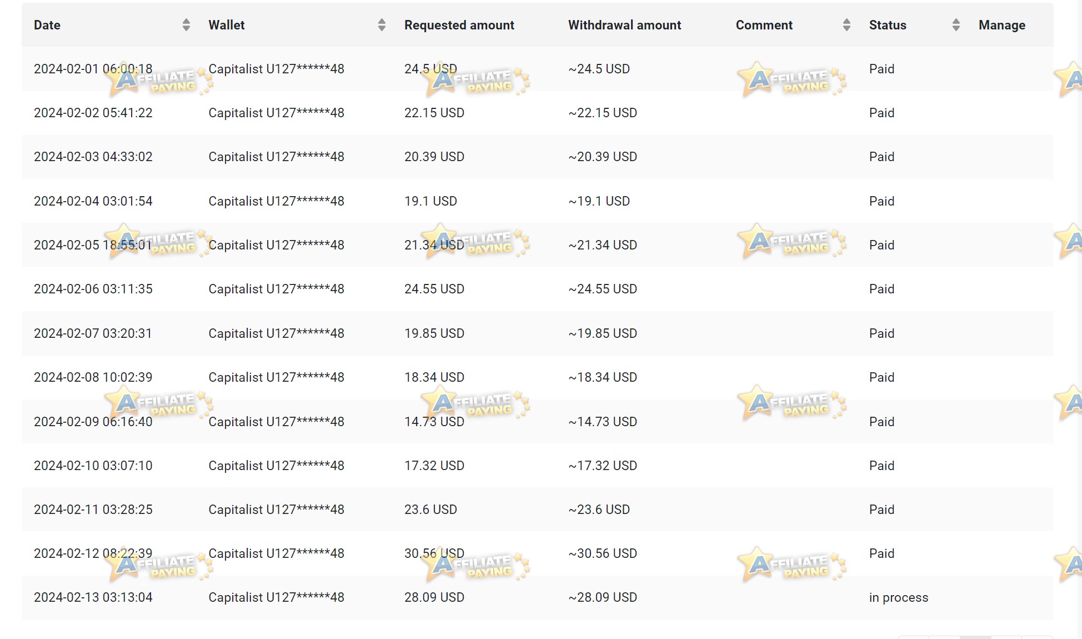The width and height of the screenshot is (1082, 639).
Task: Click the sort arrows in Date column
Action: 186,25
